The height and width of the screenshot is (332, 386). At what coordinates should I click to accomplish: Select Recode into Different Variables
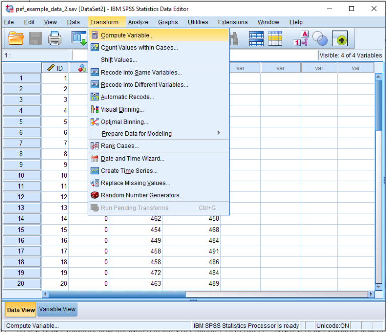[144, 85]
